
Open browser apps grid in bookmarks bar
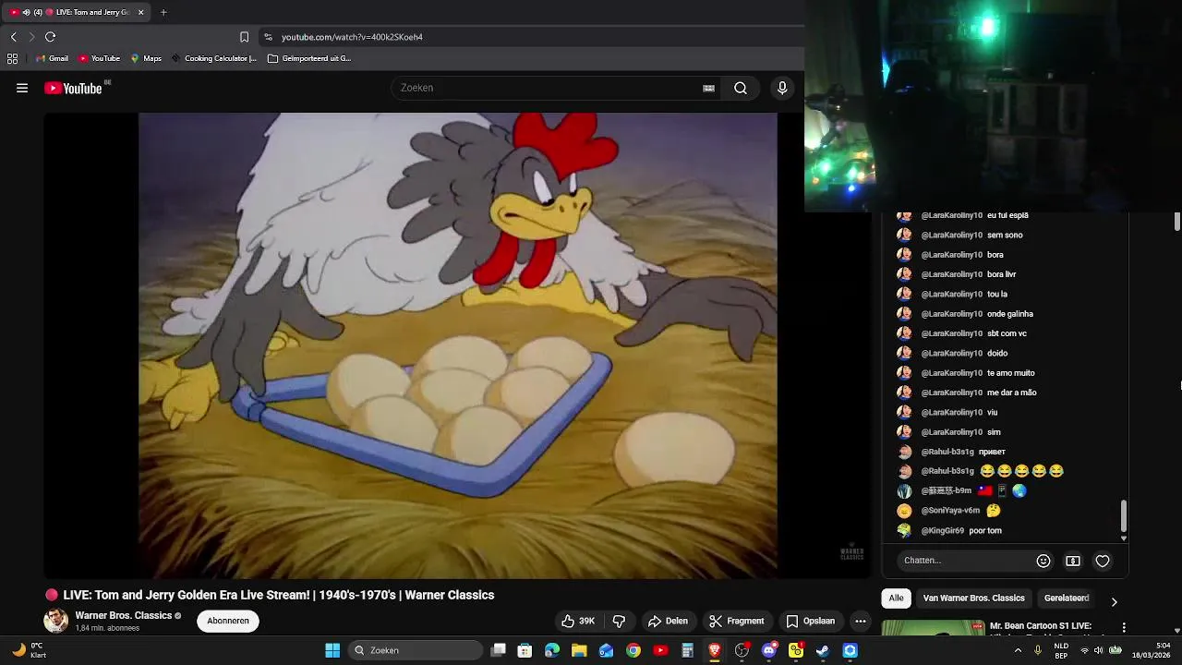click(12, 58)
